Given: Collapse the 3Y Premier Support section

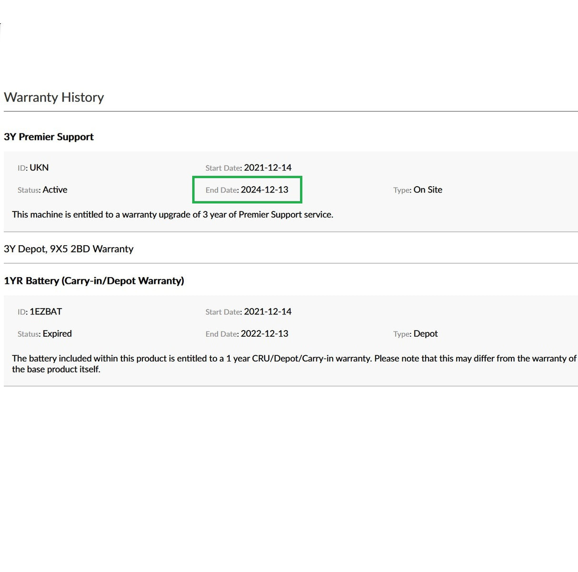Looking at the screenshot, I should click(x=49, y=137).
